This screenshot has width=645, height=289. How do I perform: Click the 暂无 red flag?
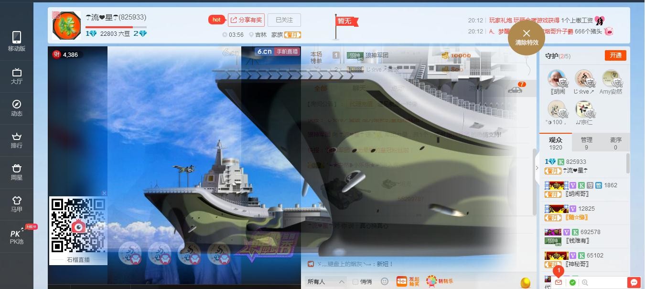(x=345, y=21)
